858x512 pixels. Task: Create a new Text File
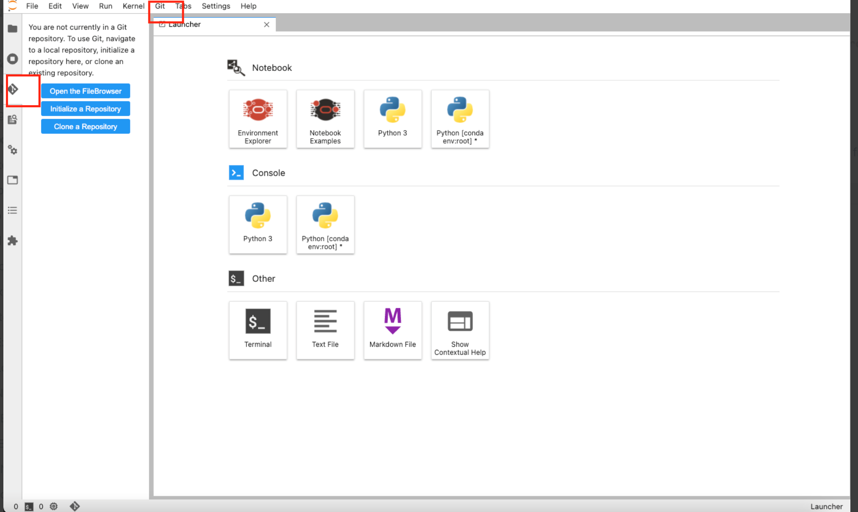pyautogui.click(x=325, y=330)
